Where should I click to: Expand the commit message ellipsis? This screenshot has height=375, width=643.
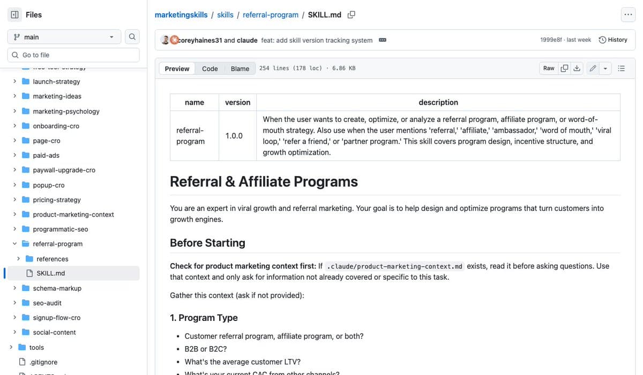click(x=382, y=40)
